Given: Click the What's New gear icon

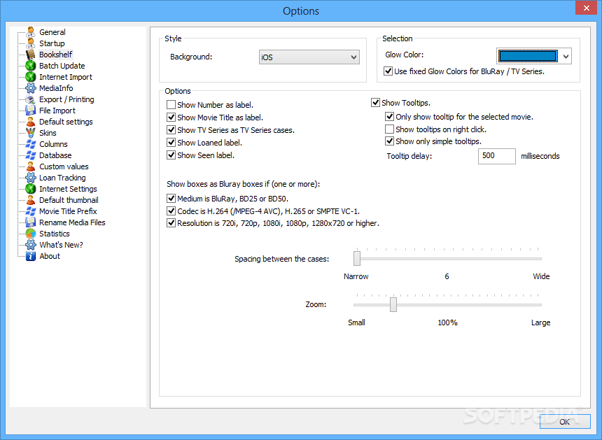Looking at the screenshot, I should point(31,245).
